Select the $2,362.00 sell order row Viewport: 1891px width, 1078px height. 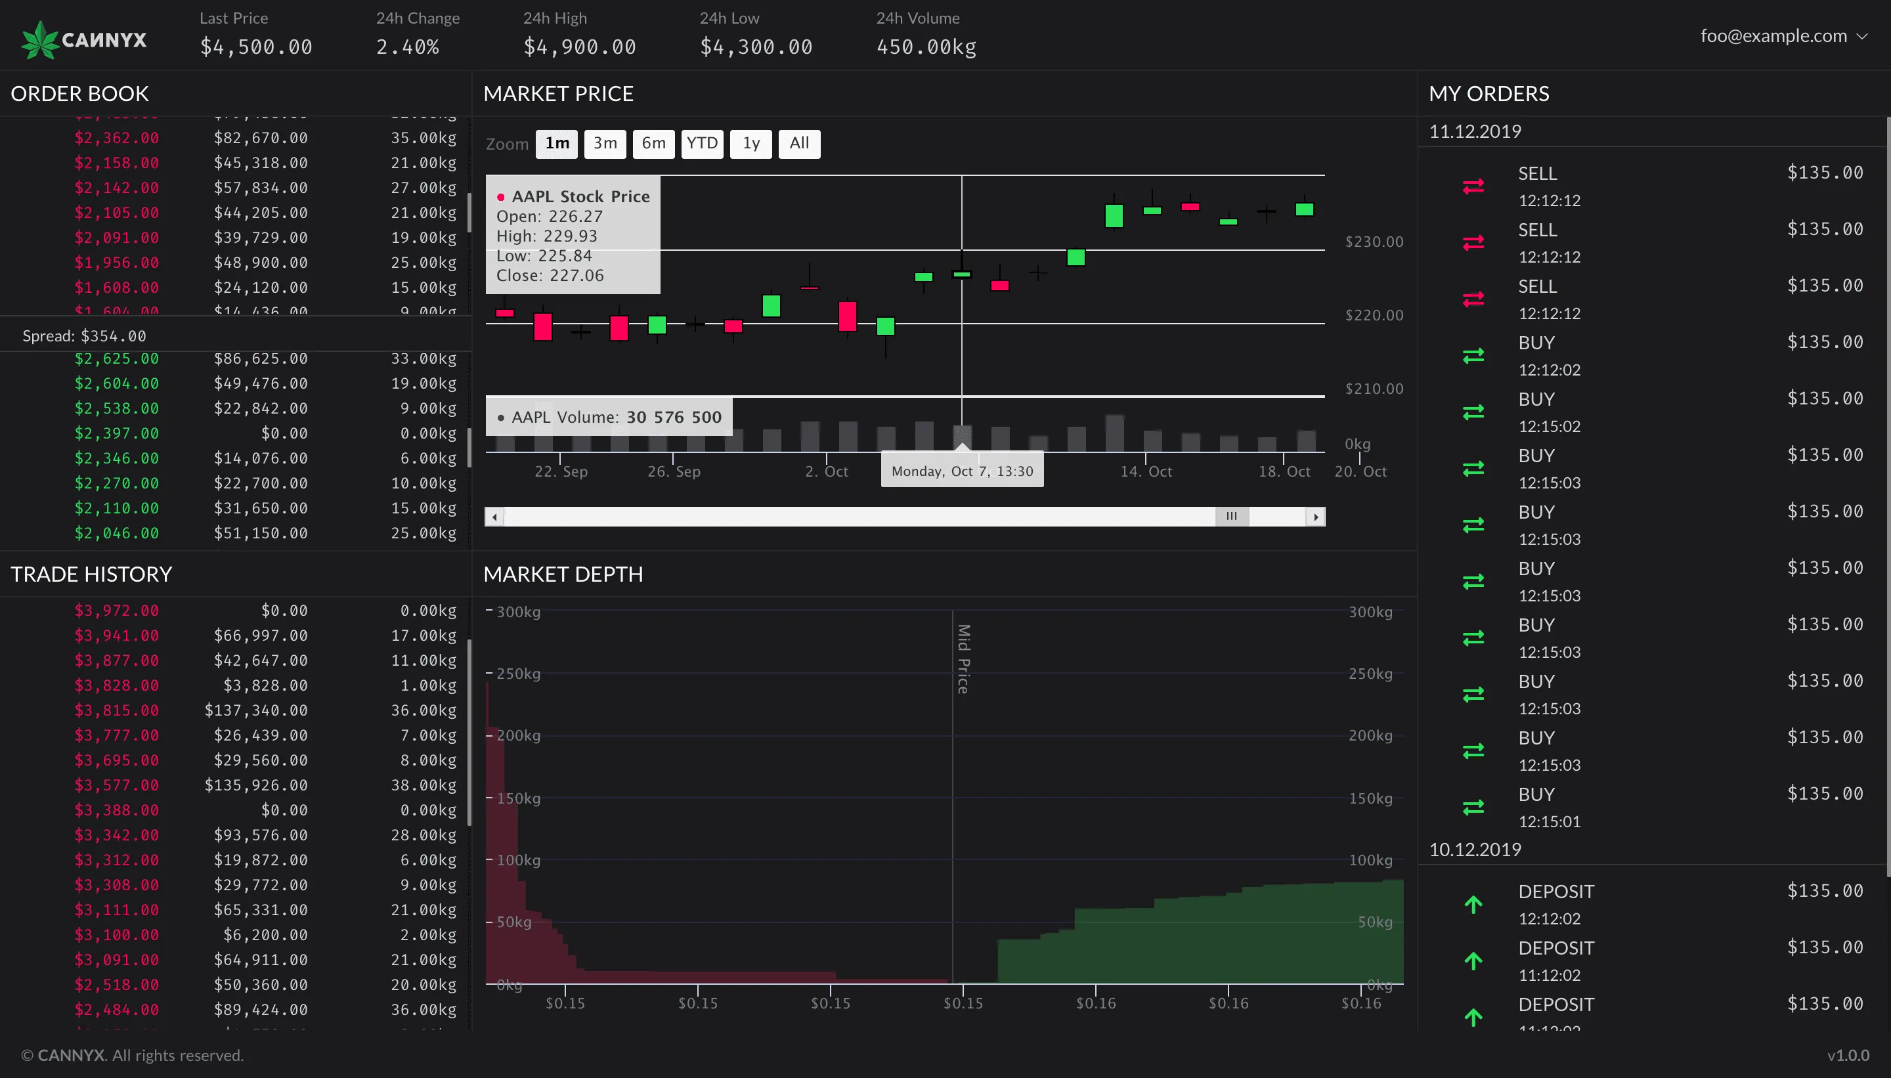234,138
